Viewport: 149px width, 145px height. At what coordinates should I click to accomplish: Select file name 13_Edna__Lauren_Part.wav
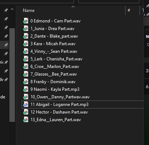(55, 120)
